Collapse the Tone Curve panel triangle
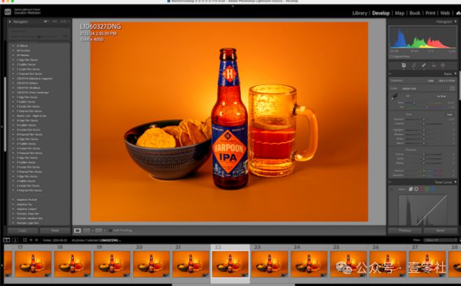Screen dimensions: 461x286 [x=455, y=182]
